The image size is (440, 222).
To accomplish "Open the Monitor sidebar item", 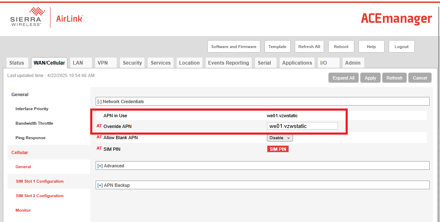I will pos(23,210).
